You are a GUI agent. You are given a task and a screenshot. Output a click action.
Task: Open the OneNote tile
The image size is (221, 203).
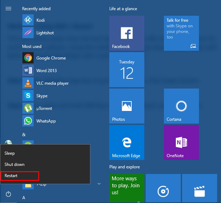[x=181, y=142]
